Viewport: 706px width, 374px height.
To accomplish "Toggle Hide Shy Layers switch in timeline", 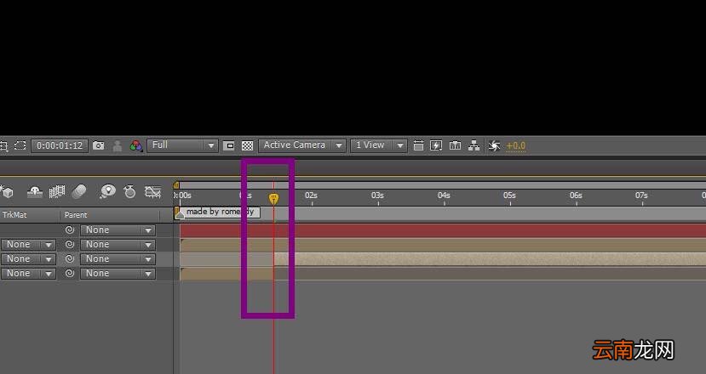I will point(35,192).
